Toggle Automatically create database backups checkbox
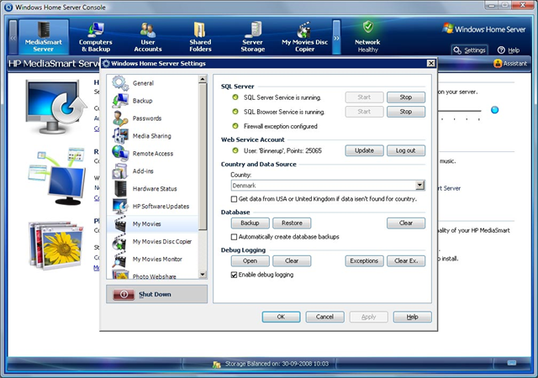This screenshot has height=378, width=538. (x=234, y=237)
